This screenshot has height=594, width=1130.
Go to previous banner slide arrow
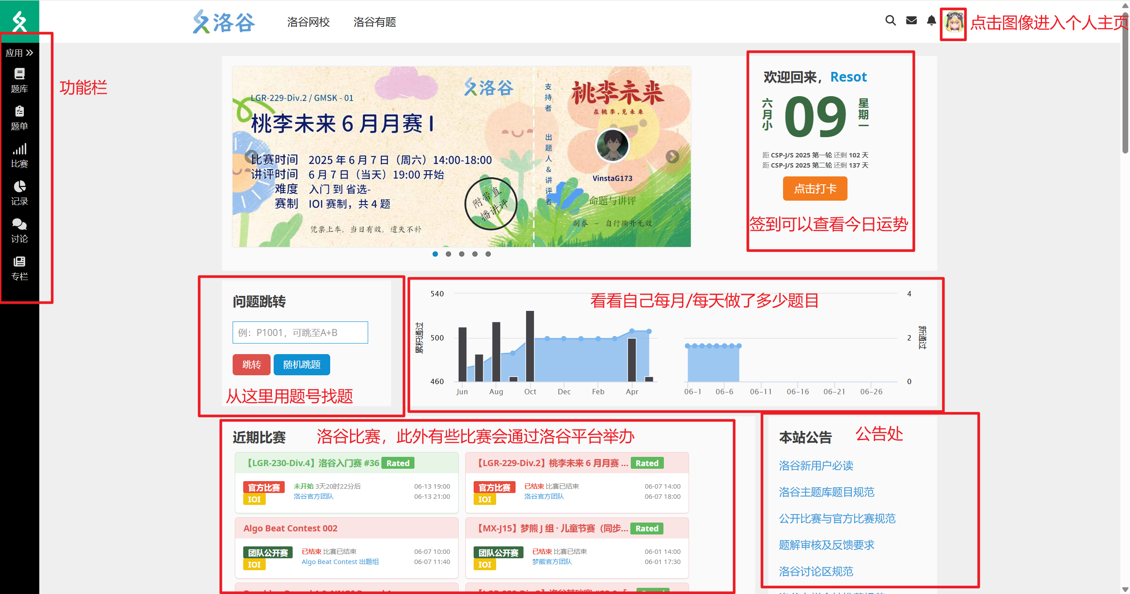[251, 157]
